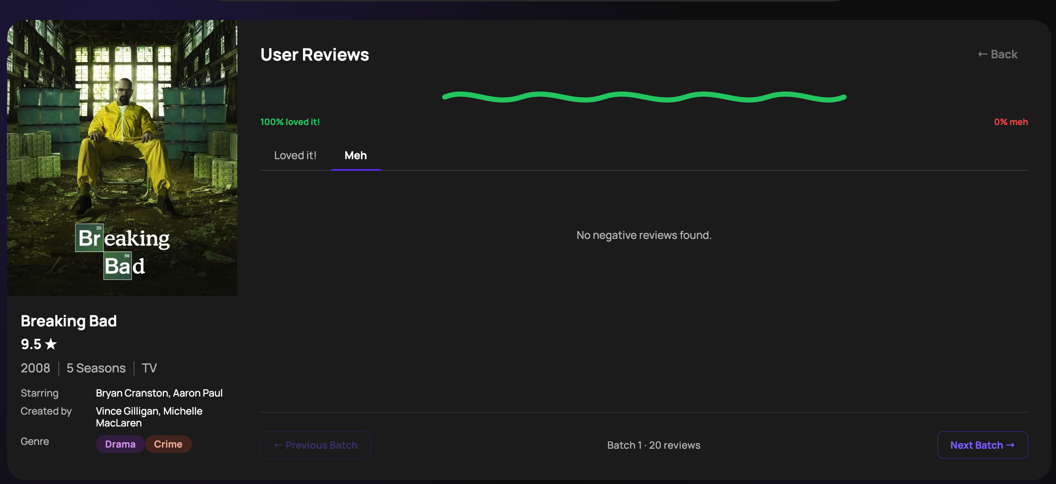Click the '0% meh' label
1056x484 pixels.
(1011, 122)
